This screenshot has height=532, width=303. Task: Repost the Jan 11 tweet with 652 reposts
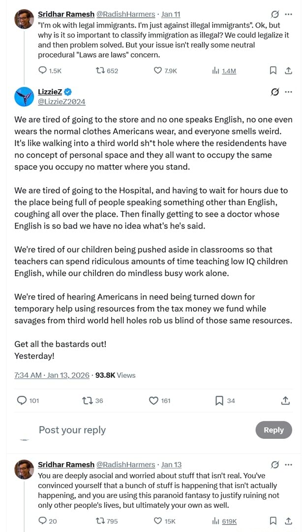coord(100,70)
